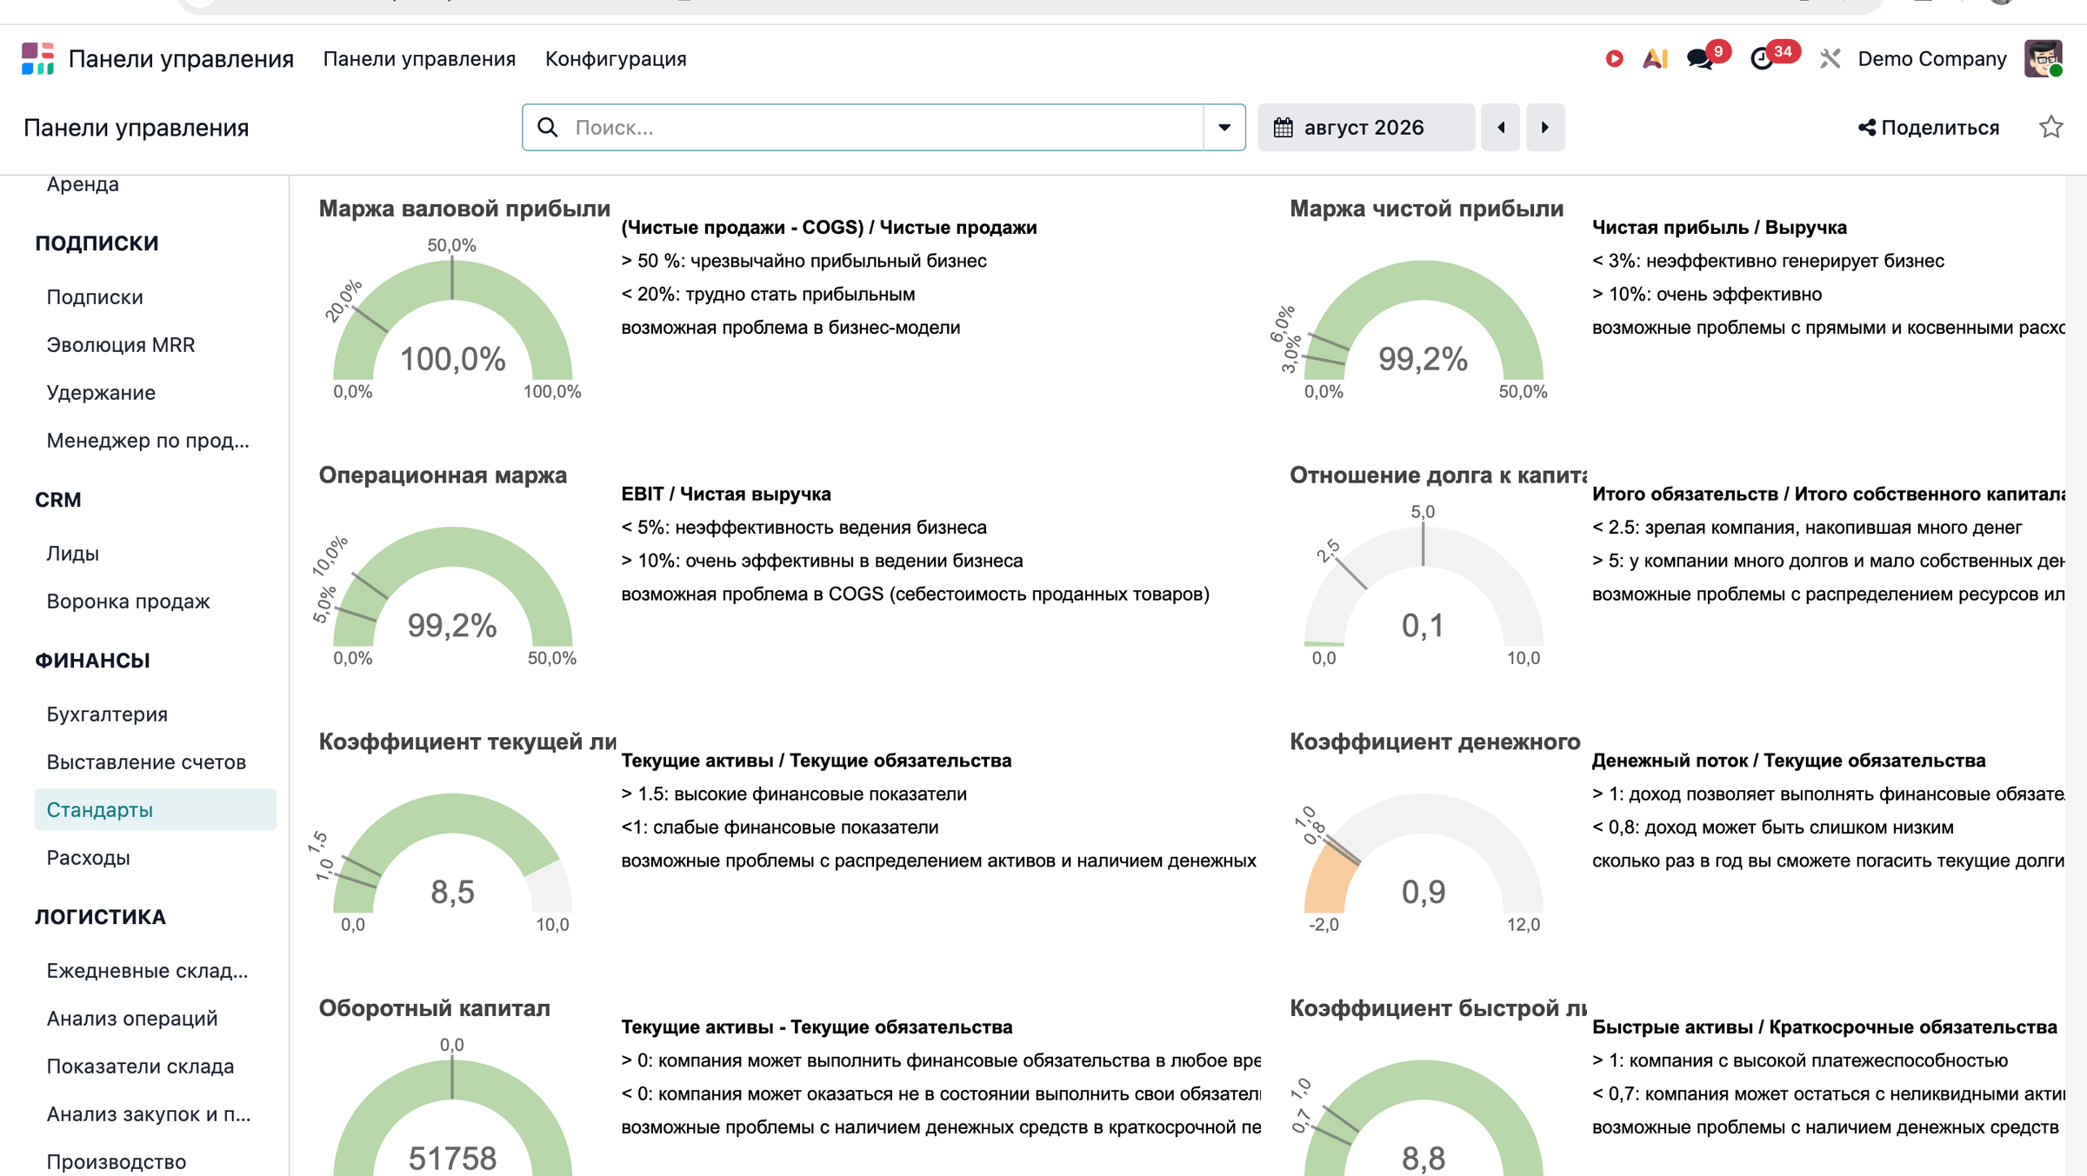Open Бухгалтерия dashboard
2087x1176 pixels.
107,714
